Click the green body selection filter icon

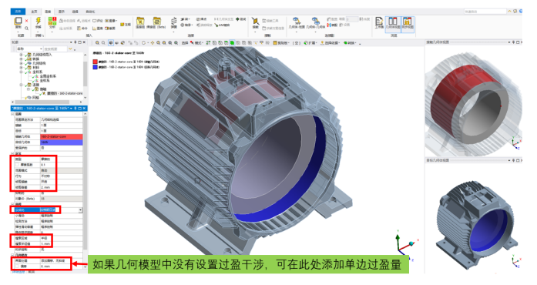232,43
